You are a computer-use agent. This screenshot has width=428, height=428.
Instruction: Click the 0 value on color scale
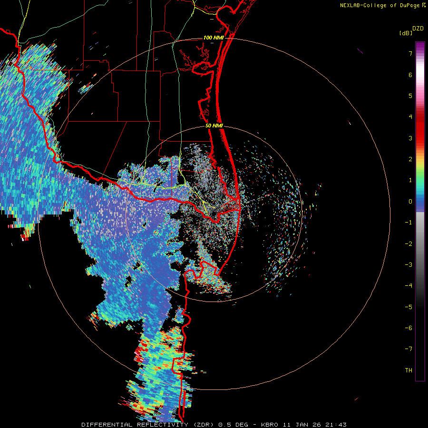coord(410,202)
